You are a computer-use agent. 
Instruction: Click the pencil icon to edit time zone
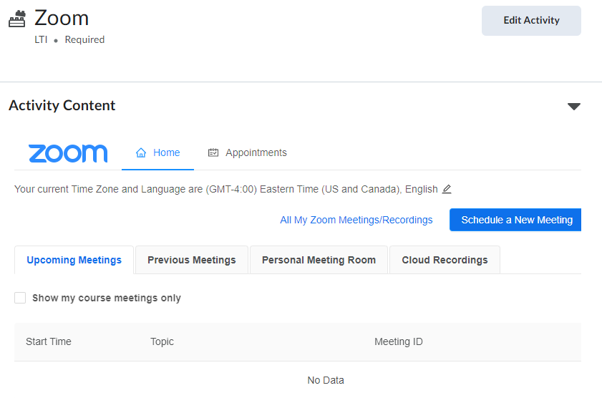tap(447, 189)
